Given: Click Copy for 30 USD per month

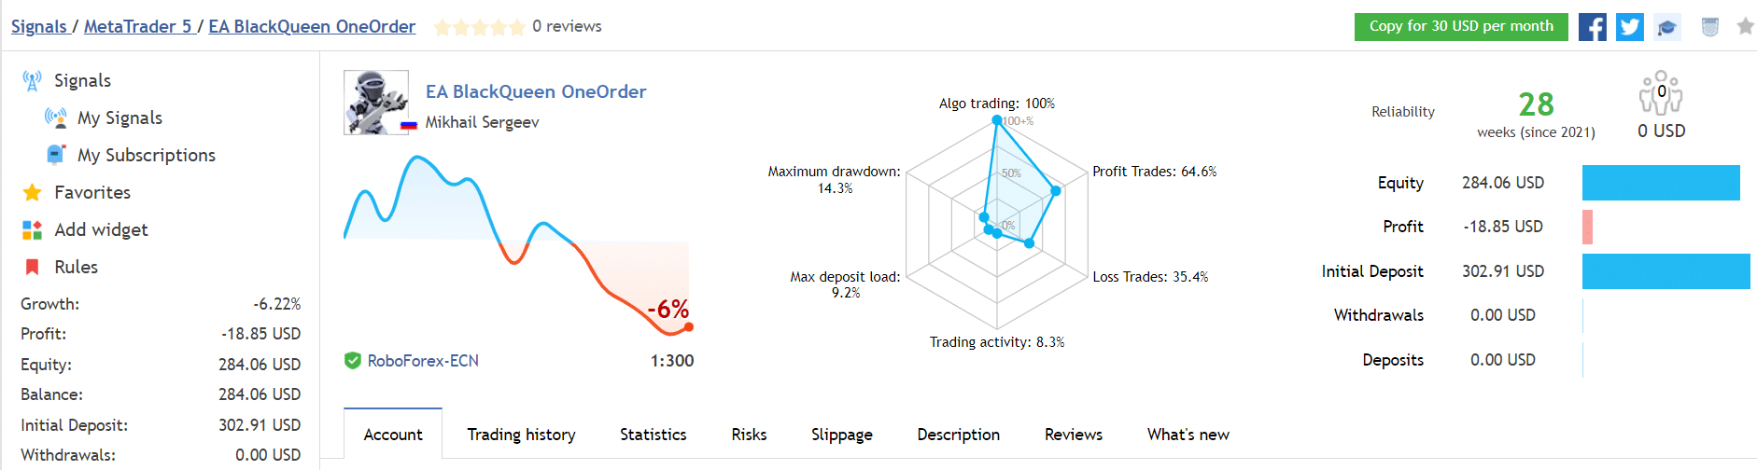Looking at the screenshot, I should pyautogui.click(x=1460, y=27).
